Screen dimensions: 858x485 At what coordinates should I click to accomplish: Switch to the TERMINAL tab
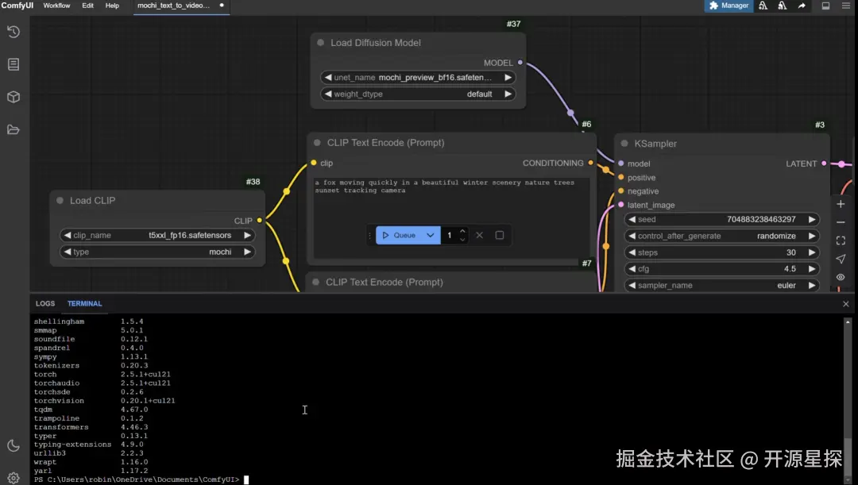tap(85, 303)
